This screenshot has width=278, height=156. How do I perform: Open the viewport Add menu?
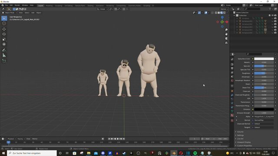(x=33, y=13)
